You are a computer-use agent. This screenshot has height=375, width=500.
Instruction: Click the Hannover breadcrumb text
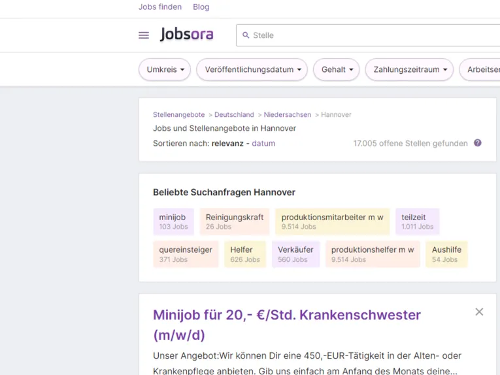click(x=336, y=115)
